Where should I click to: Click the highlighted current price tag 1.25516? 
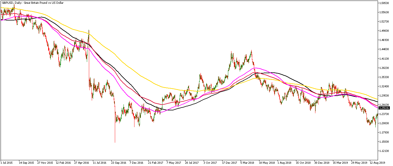385,108
